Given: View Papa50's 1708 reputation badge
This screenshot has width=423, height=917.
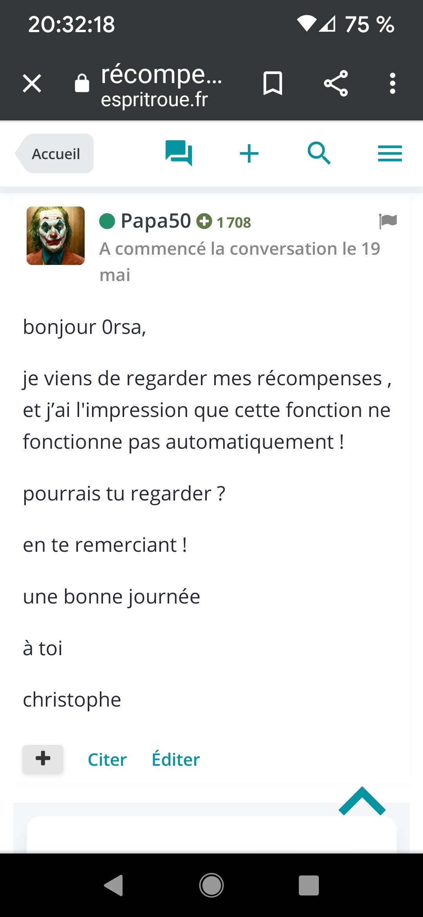Looking at the screenshot, I should (x=224, y=222).
